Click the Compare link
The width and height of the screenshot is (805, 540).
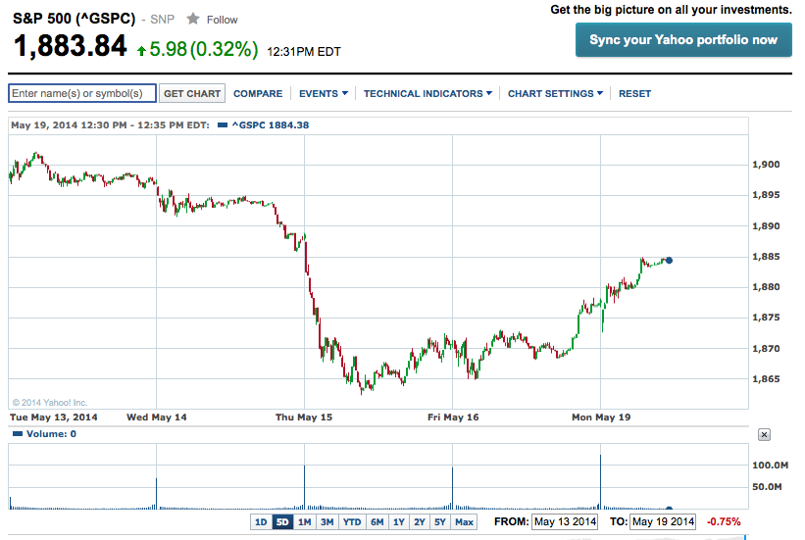click(x=258, y=93)
